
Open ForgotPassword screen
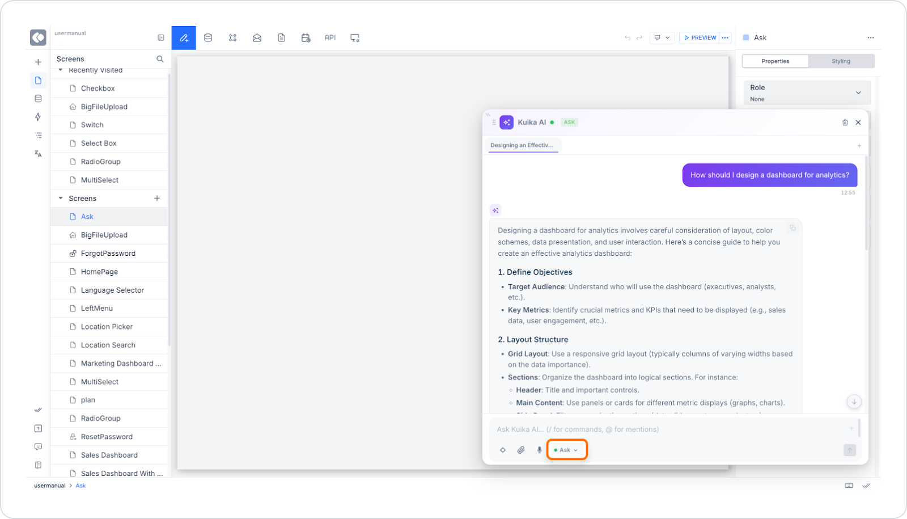pyautogui.click(x=109, y=254)
